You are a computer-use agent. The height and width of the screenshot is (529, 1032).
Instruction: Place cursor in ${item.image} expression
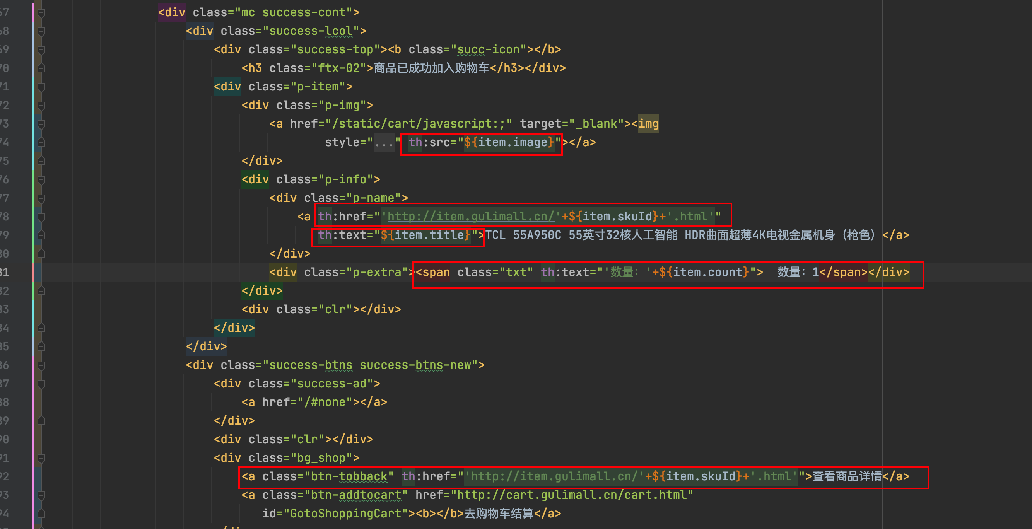(509, 143)
